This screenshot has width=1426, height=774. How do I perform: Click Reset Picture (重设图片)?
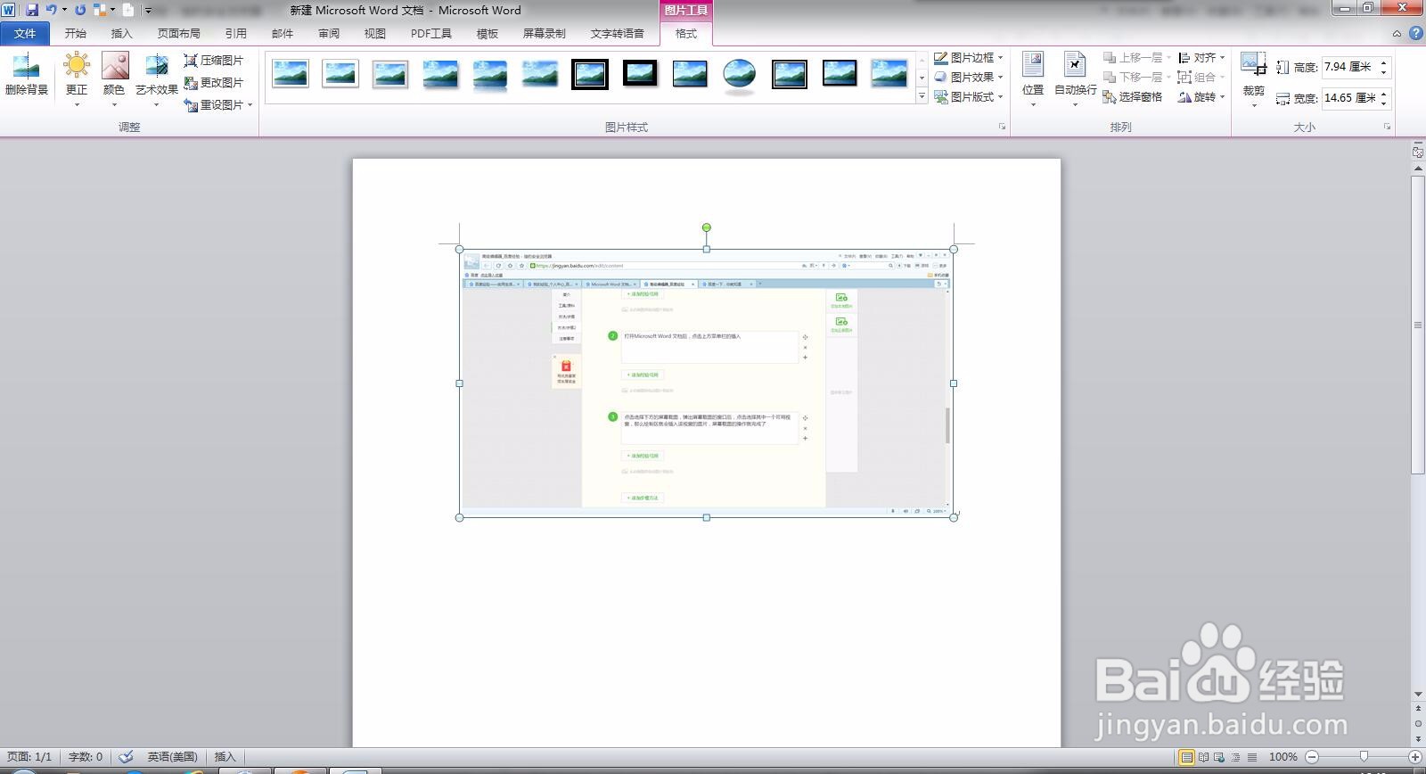coord(218,104)
